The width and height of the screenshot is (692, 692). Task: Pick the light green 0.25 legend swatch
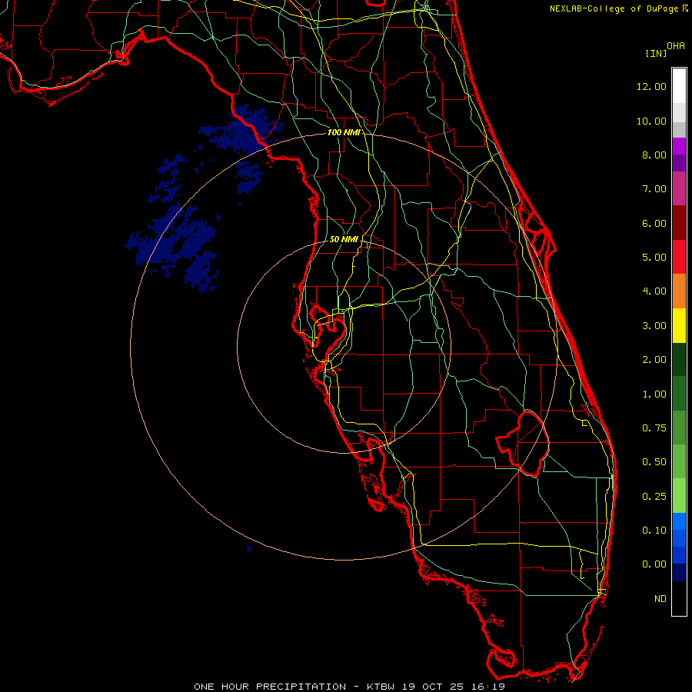(679, 496)
